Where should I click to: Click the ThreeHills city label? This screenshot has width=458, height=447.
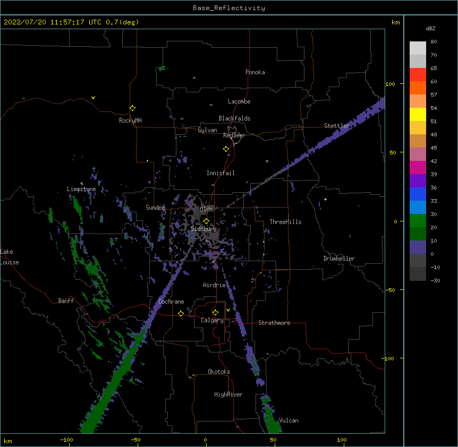285,222
